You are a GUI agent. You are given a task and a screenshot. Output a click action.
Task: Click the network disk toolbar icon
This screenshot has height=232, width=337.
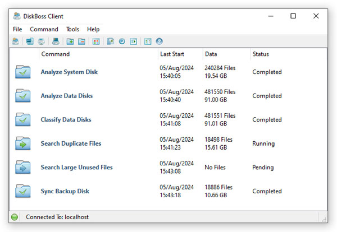tap(41, 41)
